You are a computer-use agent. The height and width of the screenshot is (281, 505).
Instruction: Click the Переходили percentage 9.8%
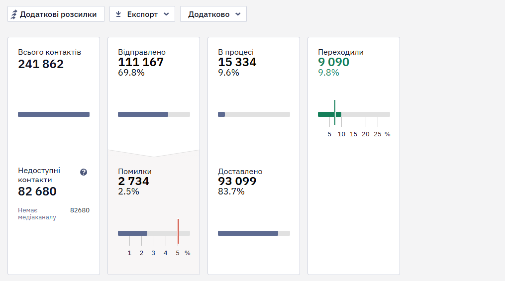pyautogui.click(x=328, y=73)
